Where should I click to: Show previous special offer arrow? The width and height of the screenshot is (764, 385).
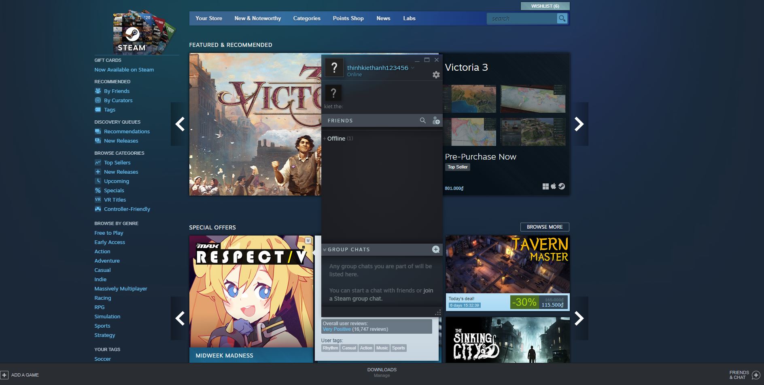tap(180, 318)
